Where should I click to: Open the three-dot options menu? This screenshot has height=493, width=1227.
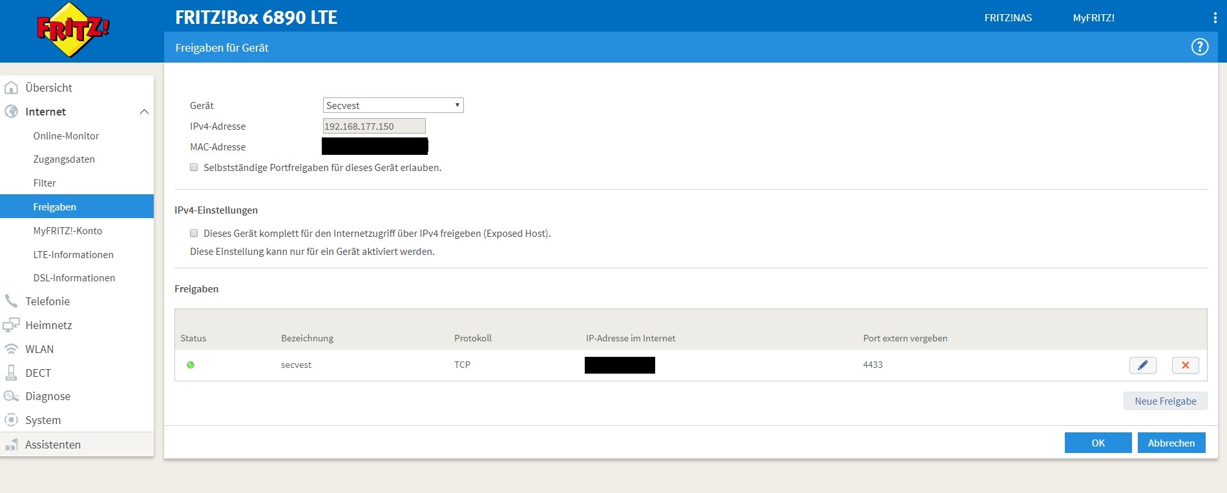1215,18
